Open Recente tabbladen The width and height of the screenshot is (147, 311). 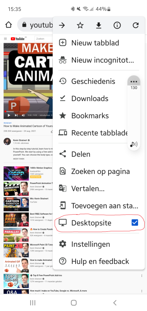pyautogui.click(x=90, y=133)
